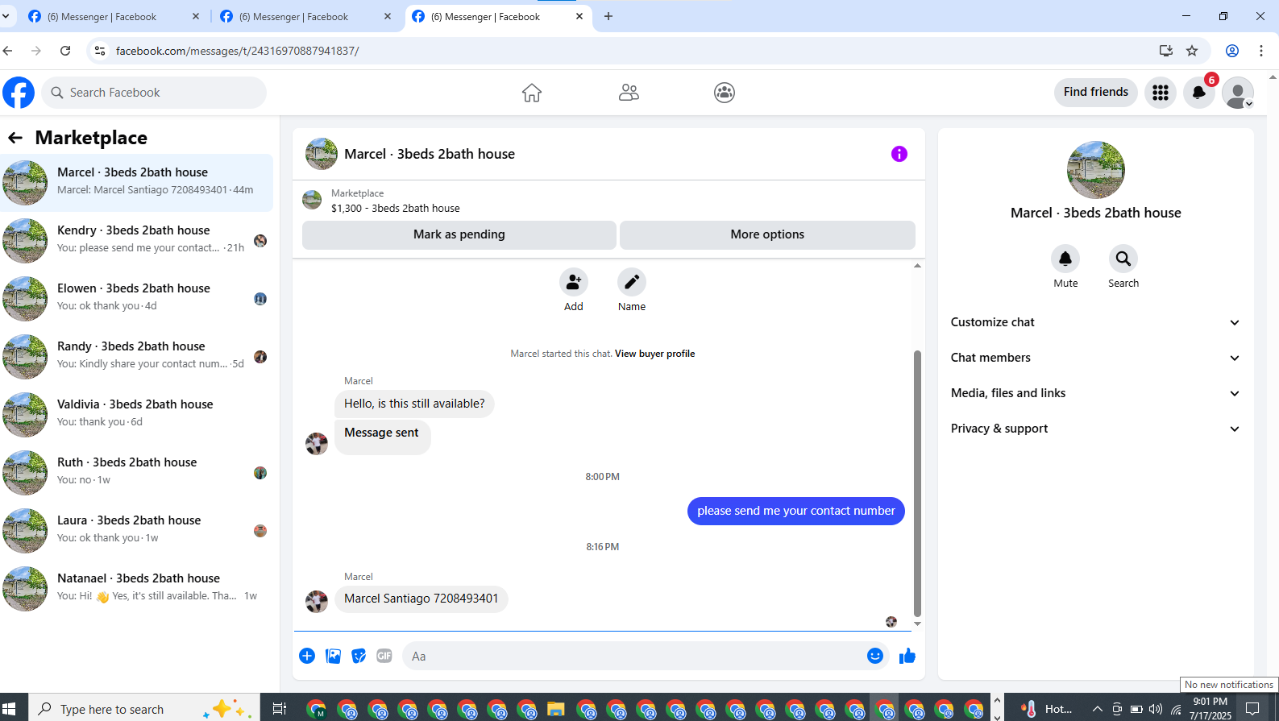Viewport: 1279px width, 721px height.
Task: Click the Windows taskbar search box
Action: tap(145, 709)
